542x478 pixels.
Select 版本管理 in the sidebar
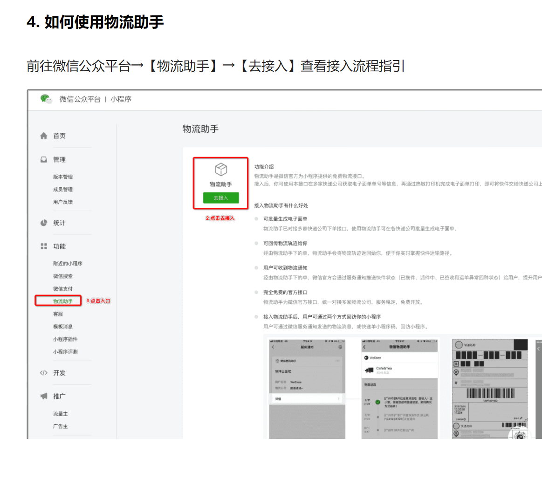coord(63,177)
